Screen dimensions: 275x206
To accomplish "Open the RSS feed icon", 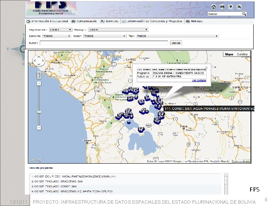I will point(239,7).
